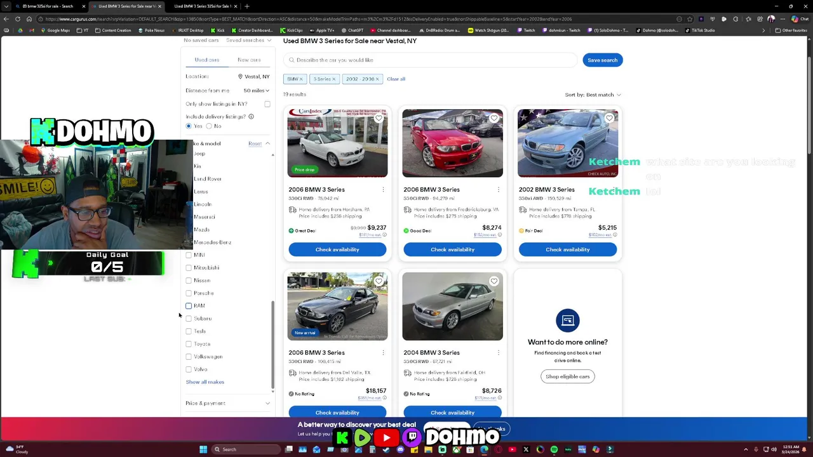Viewport: 813px width, 457px height.
Task: Click the Save search button
Action: tap(602, 60)
